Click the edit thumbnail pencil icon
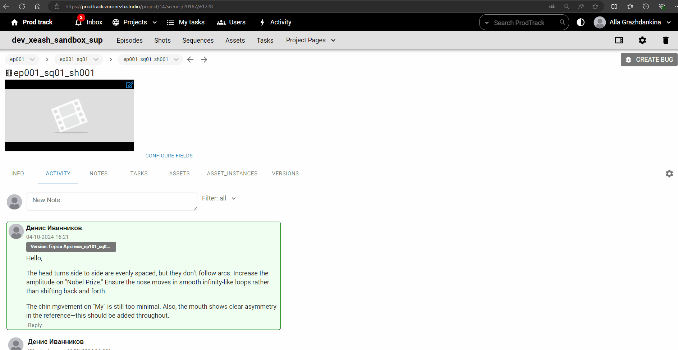 pyautogui.click(x=129, y=85)
